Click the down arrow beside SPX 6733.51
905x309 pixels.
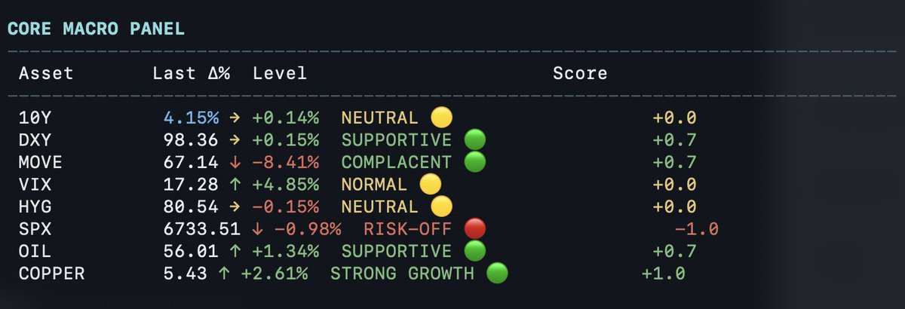(x=257, y=229)
